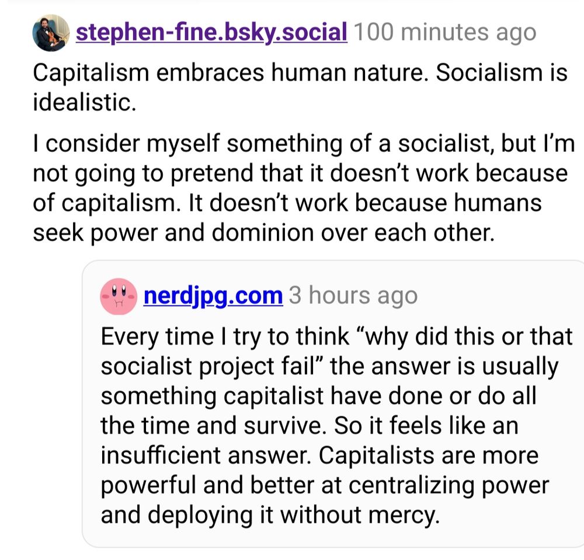Click line 'the time and survive. So it feels'
The width and height of the screenshot is (584, 560).
point(310,426)
